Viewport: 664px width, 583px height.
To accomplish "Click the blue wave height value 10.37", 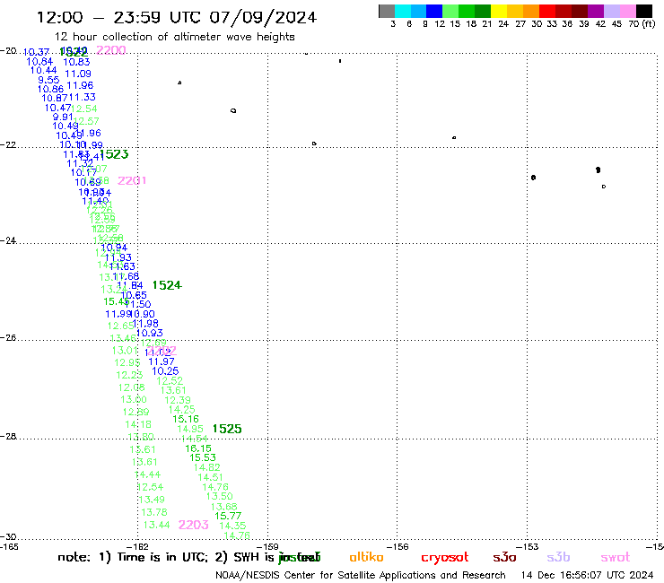I will coord(37,52).
